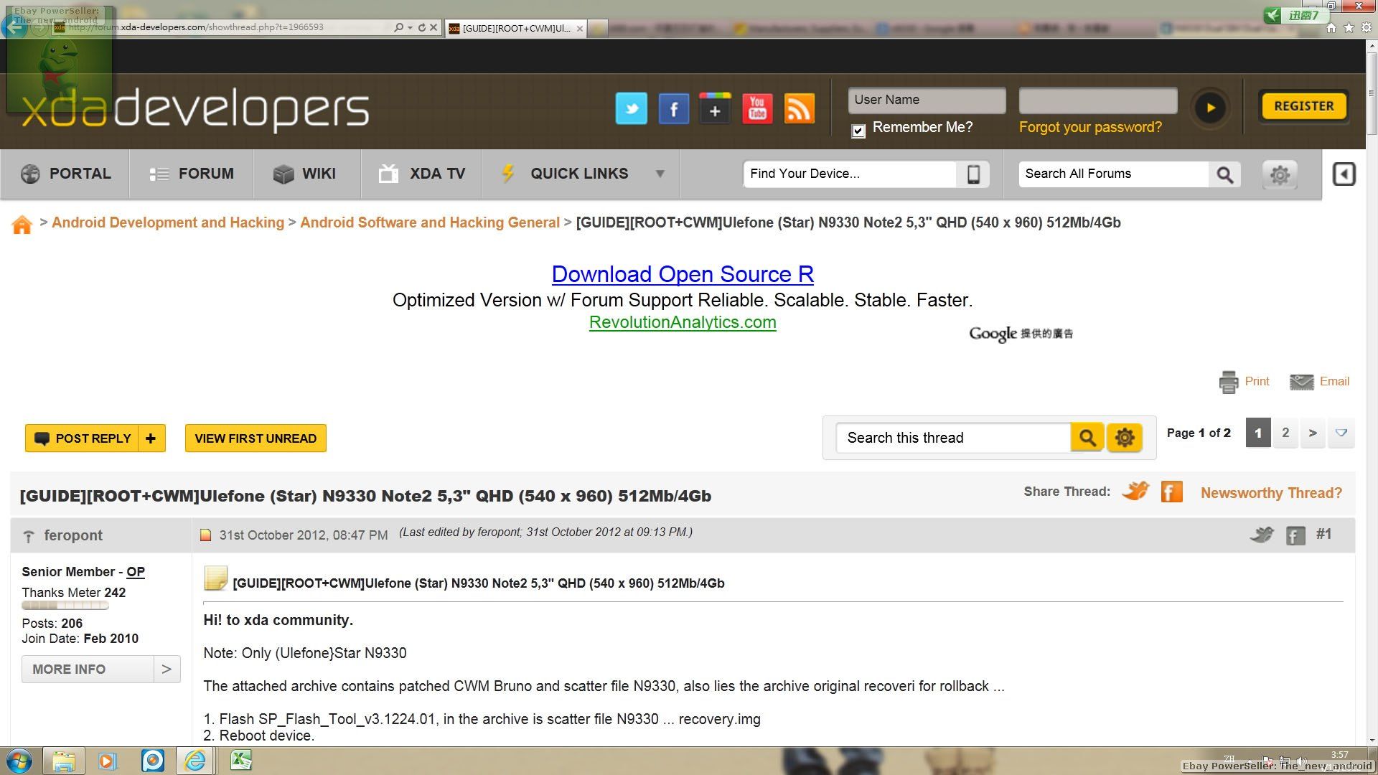
Task: Click the email envelope icon
Action: click(1301, 382)
